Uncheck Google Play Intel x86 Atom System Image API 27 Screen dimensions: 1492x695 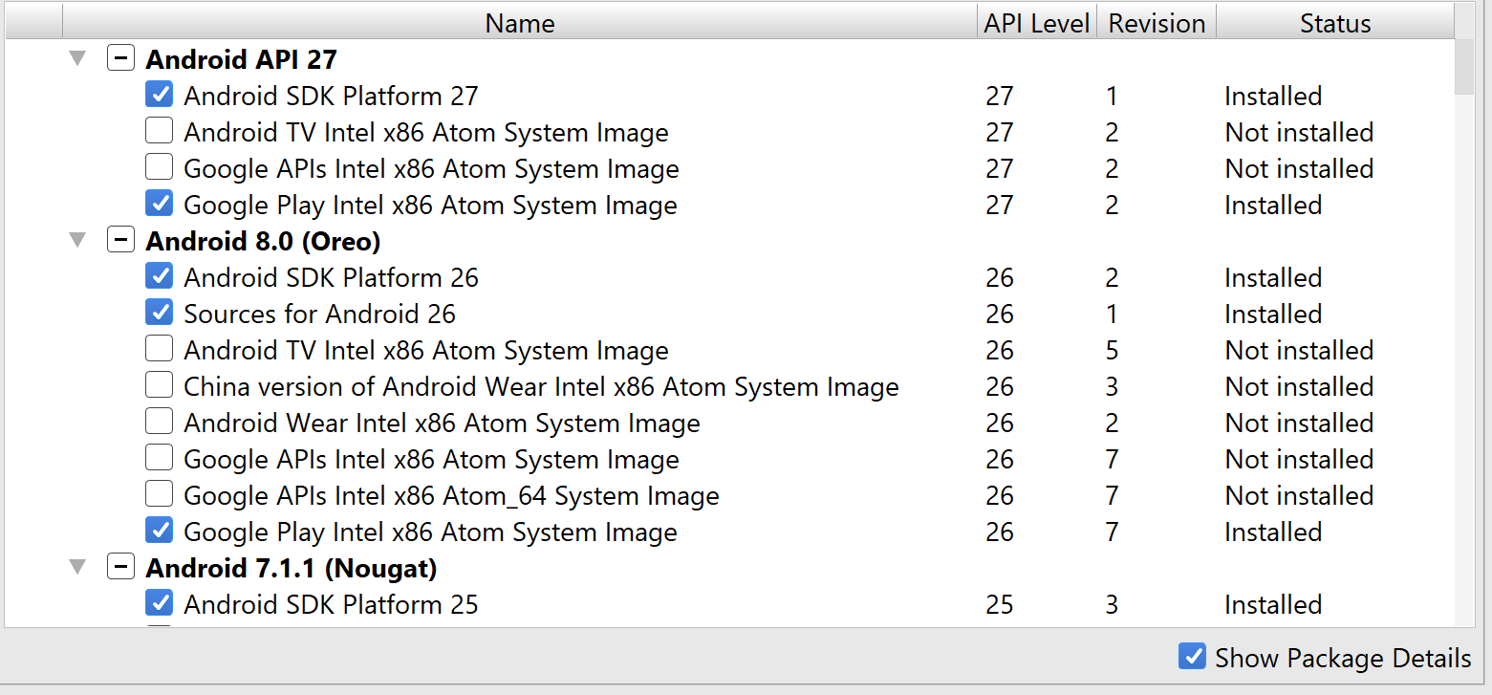coord(159,204)
